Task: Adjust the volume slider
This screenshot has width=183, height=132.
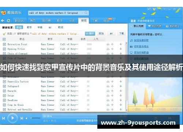Action: tap(36, 118)
